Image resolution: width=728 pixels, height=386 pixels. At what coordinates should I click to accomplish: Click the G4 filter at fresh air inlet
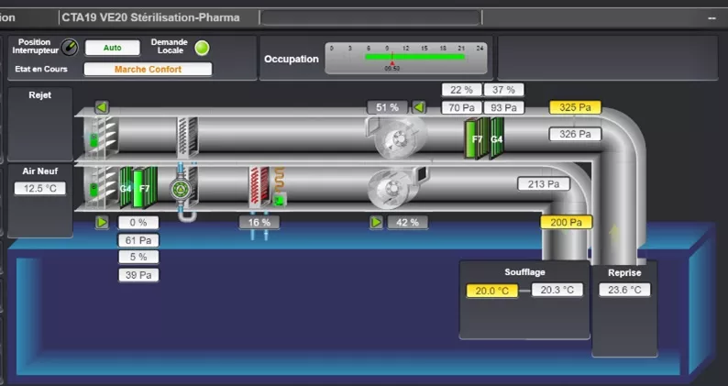[x=126, y=188]
